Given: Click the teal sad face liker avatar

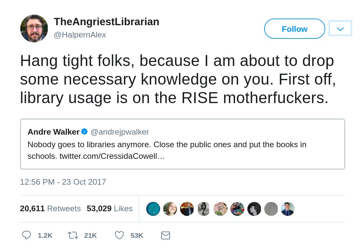Looking at the screenshot, I should click(x=153, y=209).
